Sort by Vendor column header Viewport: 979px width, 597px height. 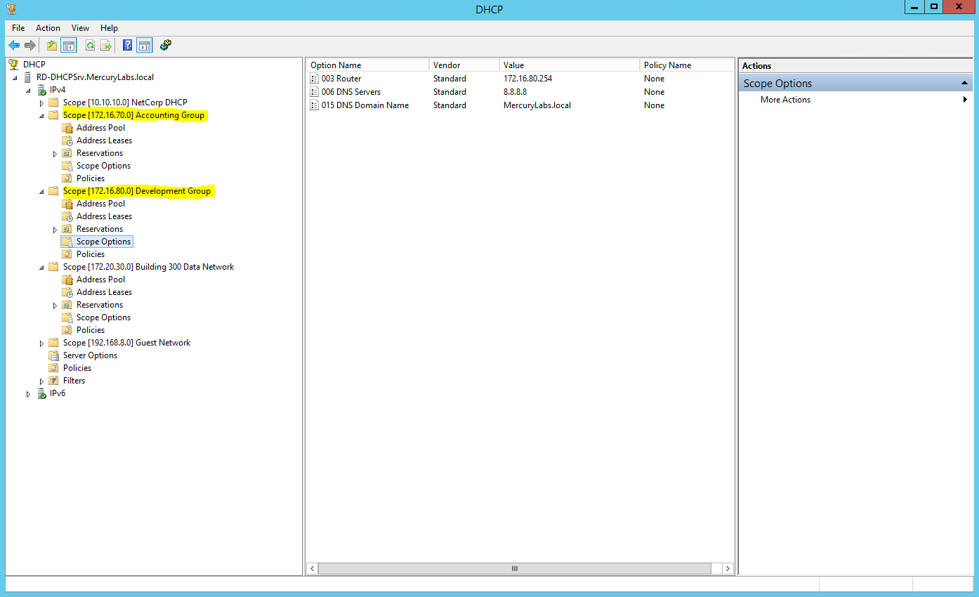click(464, 65)
